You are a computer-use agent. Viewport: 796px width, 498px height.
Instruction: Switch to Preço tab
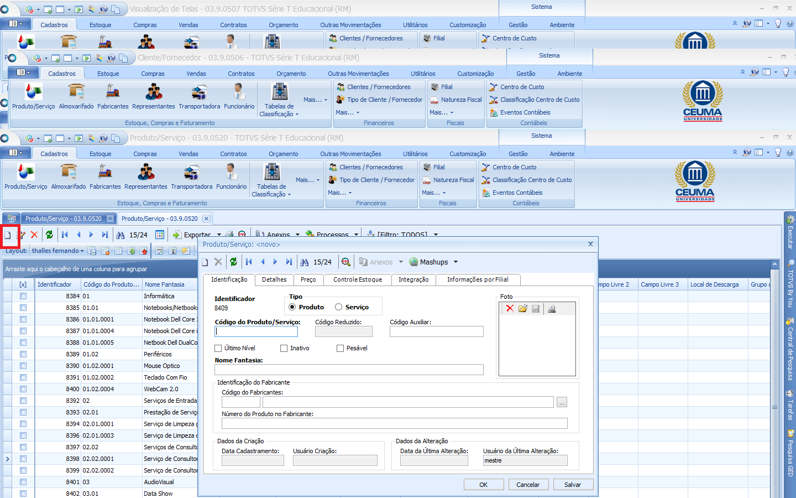[x=308, y=279]
